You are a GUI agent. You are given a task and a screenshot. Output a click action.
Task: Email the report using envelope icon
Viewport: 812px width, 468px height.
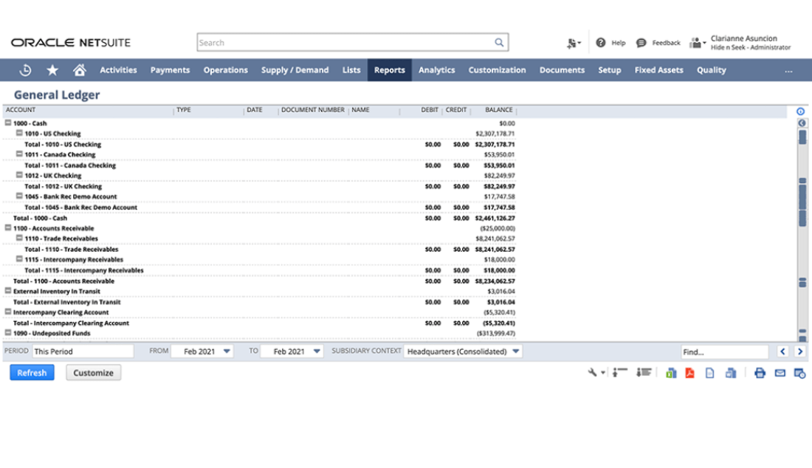pos(780,373)
